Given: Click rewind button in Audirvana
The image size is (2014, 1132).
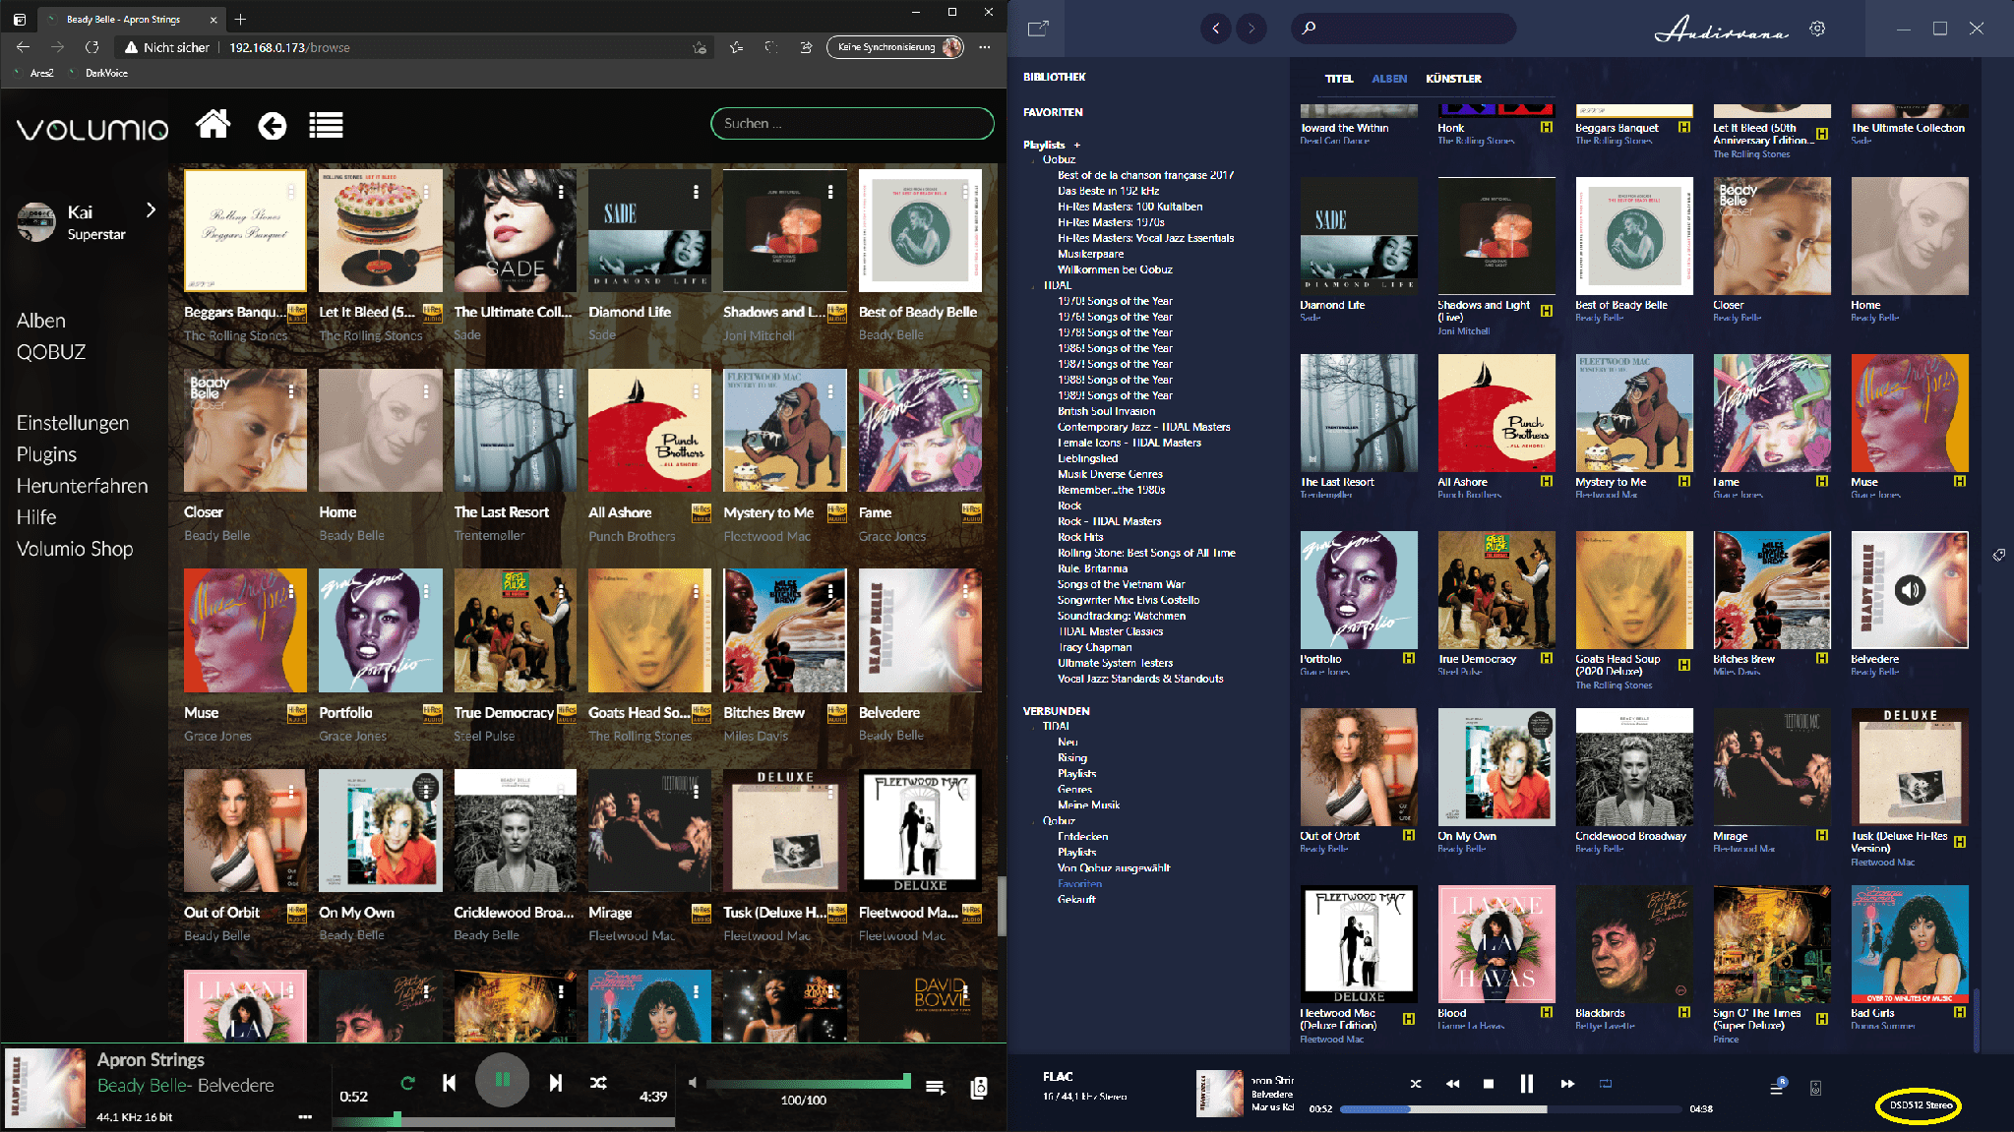Looking at the screenshot, I should pyautogui.click(x=1452, y=1083).
